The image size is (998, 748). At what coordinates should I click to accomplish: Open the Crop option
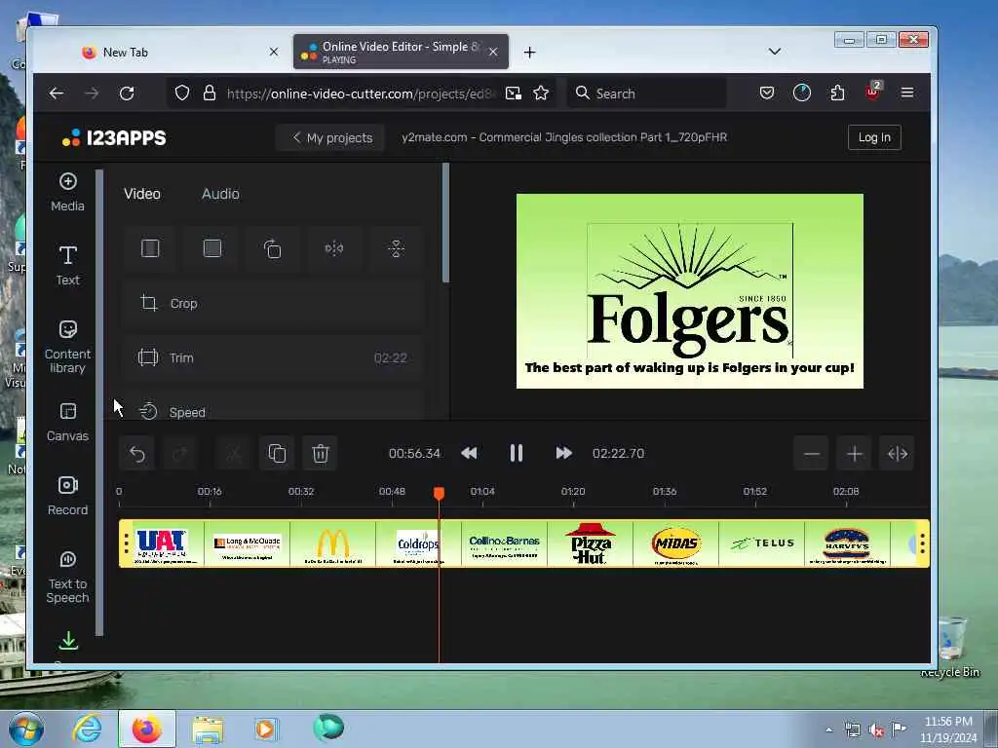tap(274, 304)
